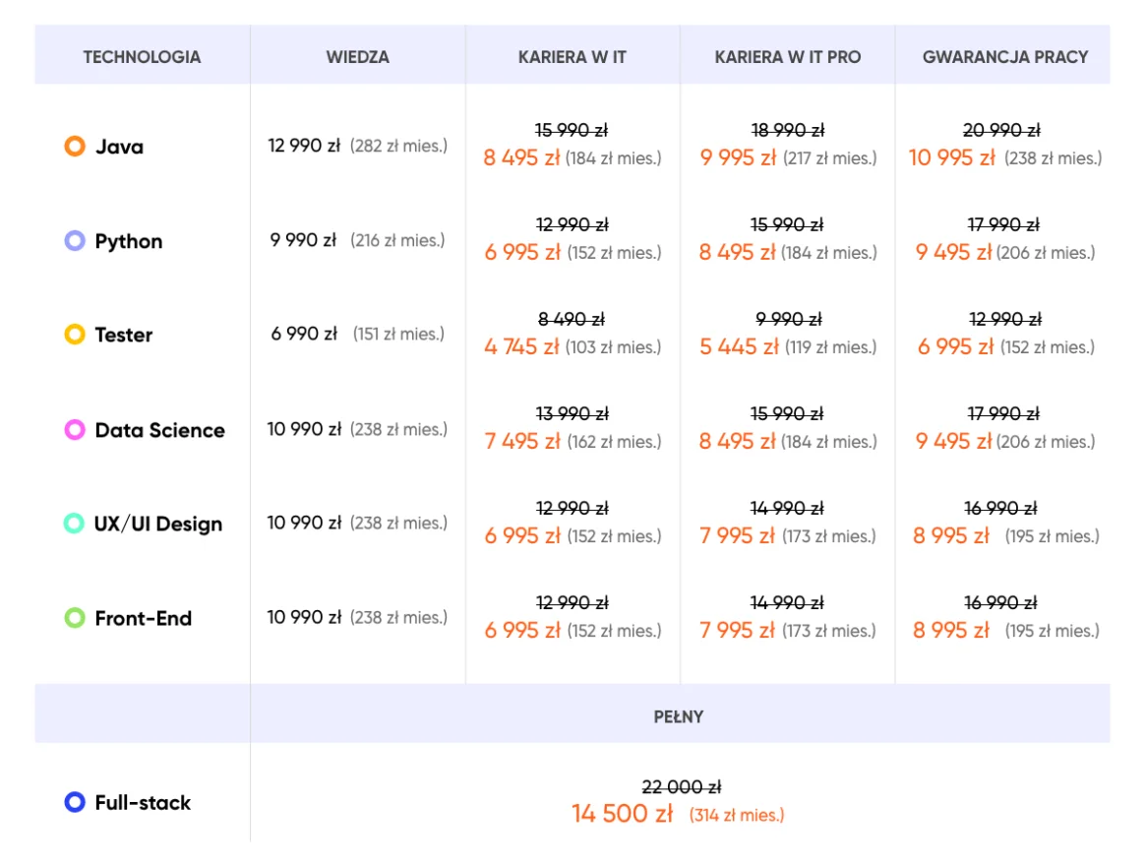The image size is (1145, 866).
Task: Click the PEŁNY section header
Action: click(679, 716)
